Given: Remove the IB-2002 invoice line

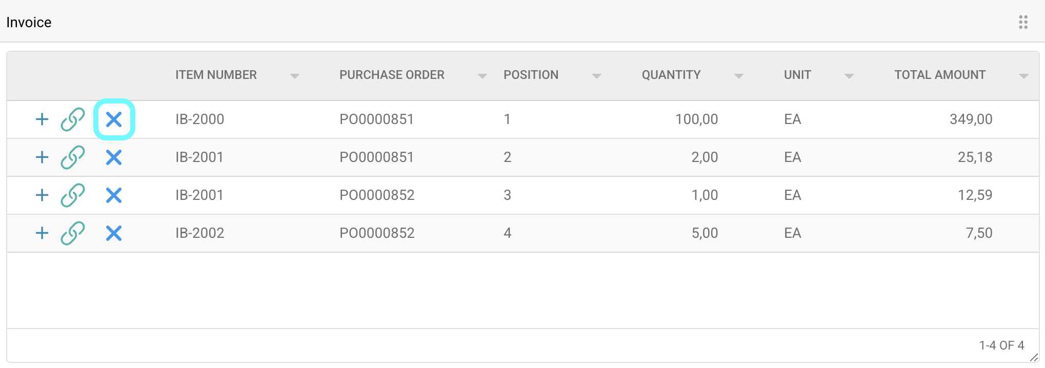Looking at the screenshot, I should tap(114, 233).
